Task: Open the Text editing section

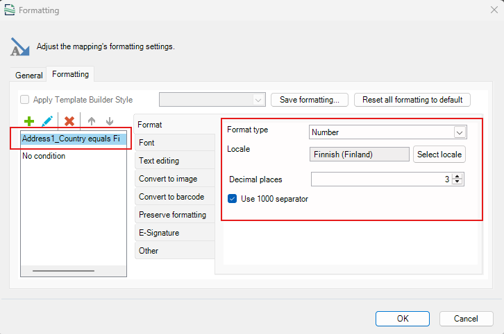Action: 174,161
